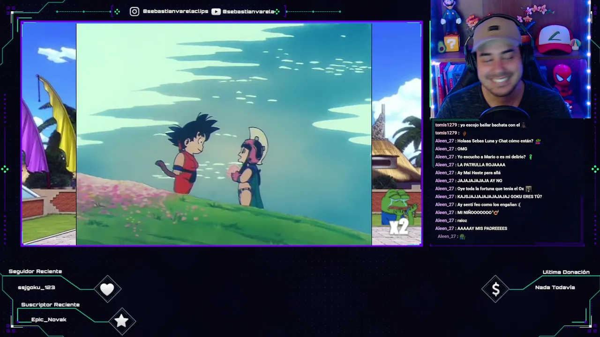Select the streamer webcam feed
600x337 pixels.
(x=510, y=59)
